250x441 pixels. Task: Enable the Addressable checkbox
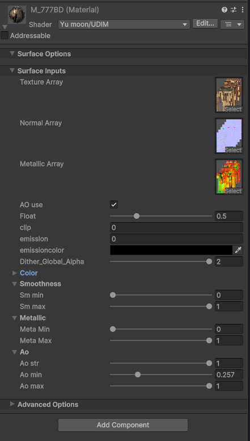[x=5, y=35]
